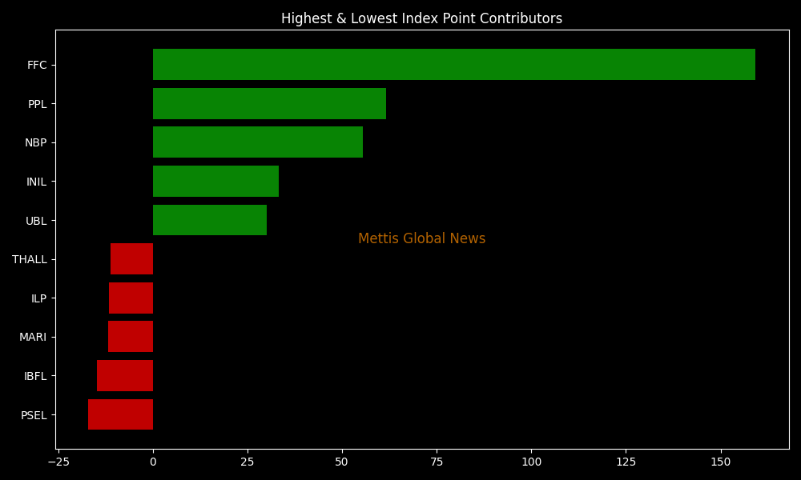Click the 'FFC' axis label
Image resolution: width=801 pixels, height=480 pixels.
37,66
